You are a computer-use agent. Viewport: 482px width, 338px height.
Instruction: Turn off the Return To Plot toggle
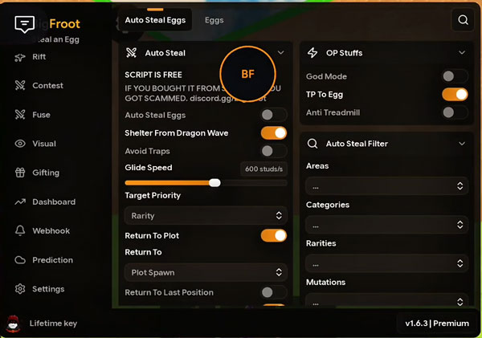click(x=274, y=236)
